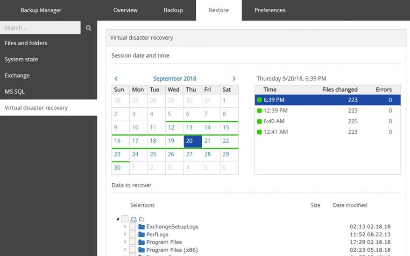
Task: Choose September 16 in calendar
Action: click(x=120, y=141)
